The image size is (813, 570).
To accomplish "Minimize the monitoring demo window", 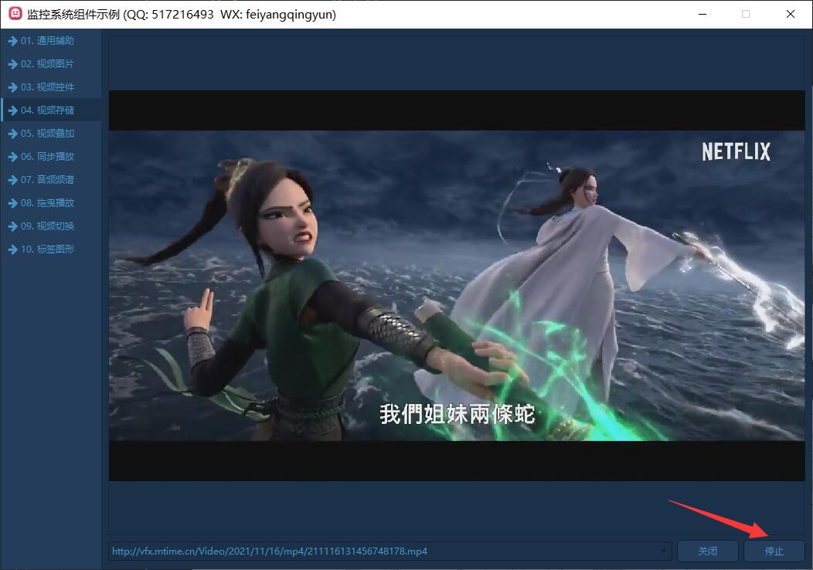I will click(x=702, y=14).
